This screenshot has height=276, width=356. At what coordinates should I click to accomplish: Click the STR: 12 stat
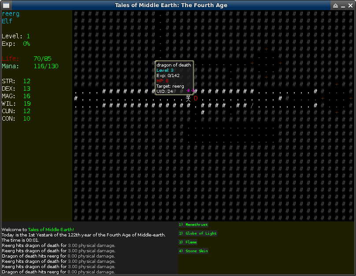coord(16,81)
